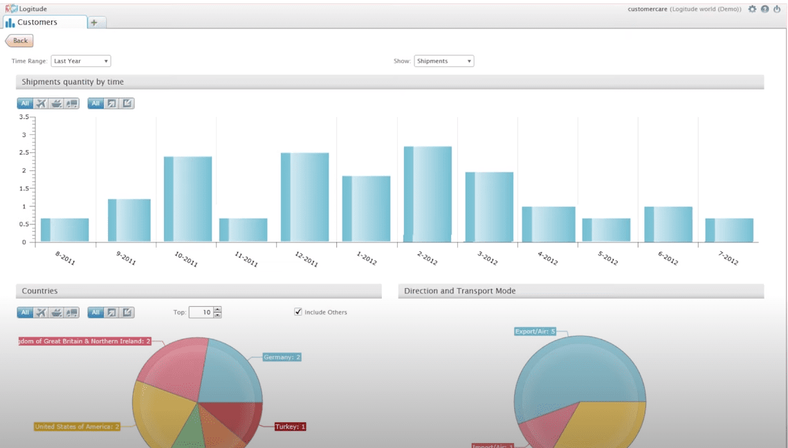Image resolution: width=788 pixels, height=448 pixels.
Task: Click the customercare username link
Action: [x=647, y=9]
